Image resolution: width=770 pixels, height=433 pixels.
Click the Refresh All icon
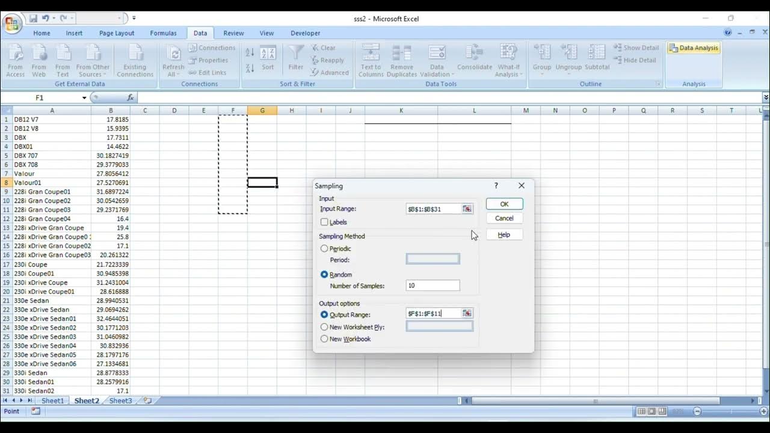[x=173, y=53]
